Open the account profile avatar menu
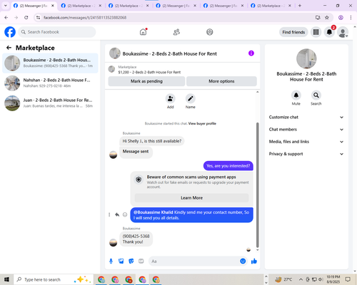This screenshot has height=285, width=357. [x=343, y=32]
